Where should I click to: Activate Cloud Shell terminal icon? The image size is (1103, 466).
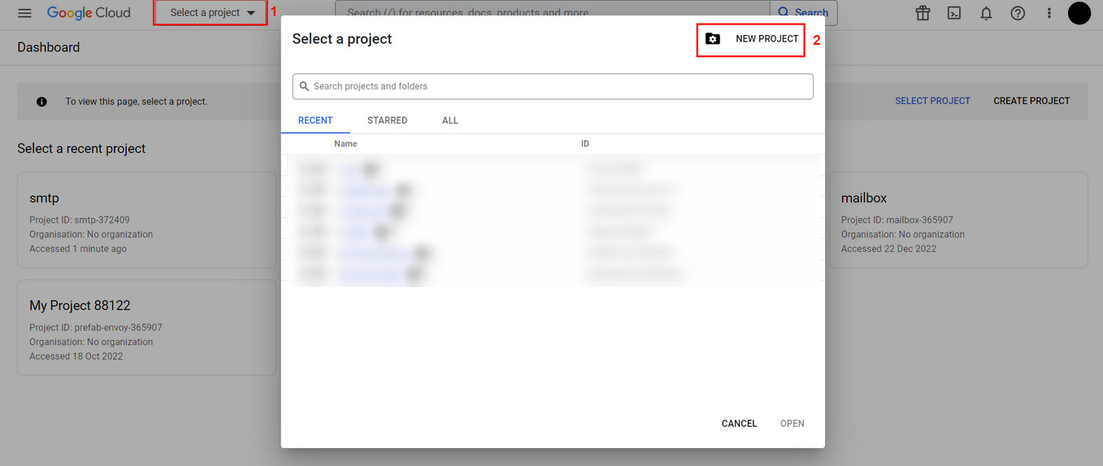coord(954,13)
